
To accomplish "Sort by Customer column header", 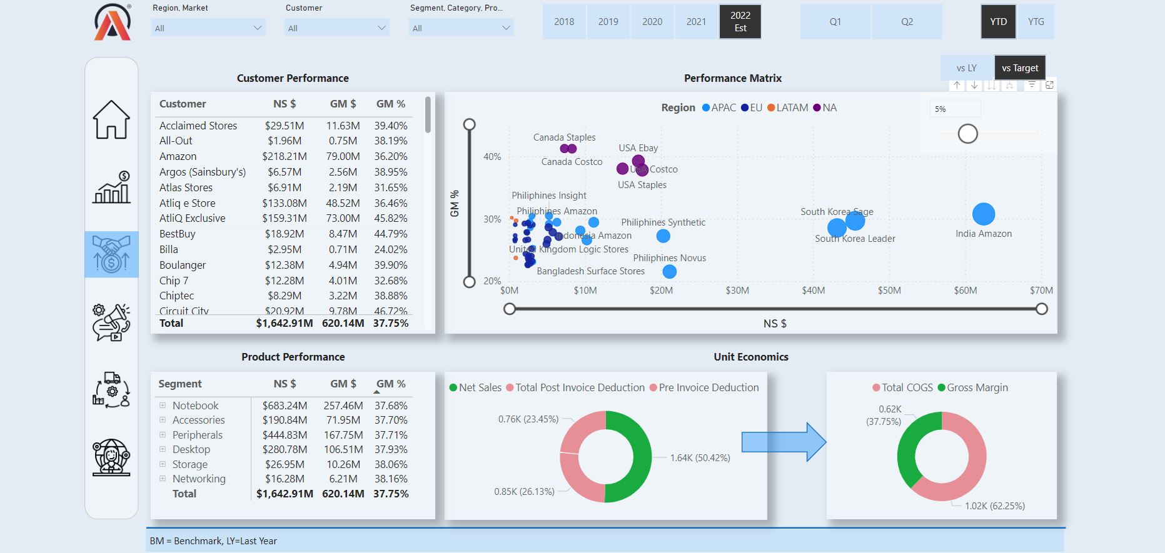I will tap(183, 104).
